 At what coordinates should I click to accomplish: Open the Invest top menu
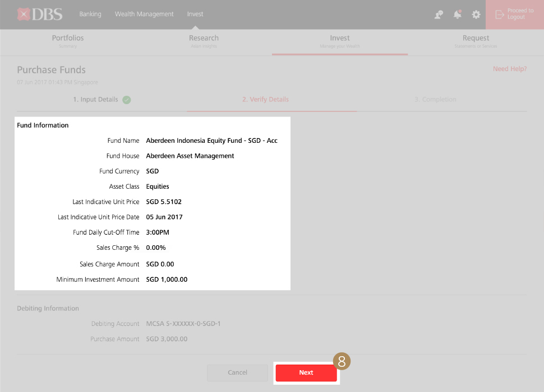(x=195, y=14)
